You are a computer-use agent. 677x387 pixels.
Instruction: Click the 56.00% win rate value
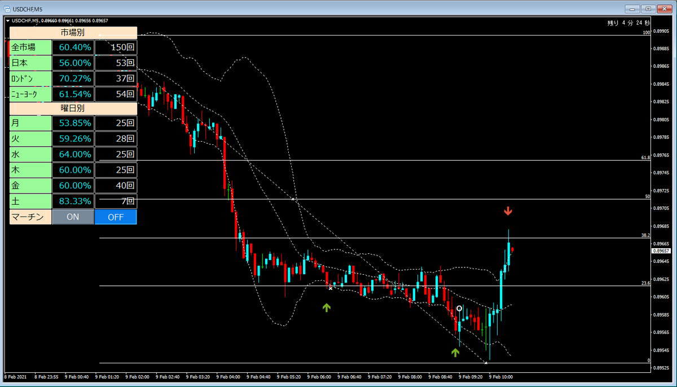[73, 63]
